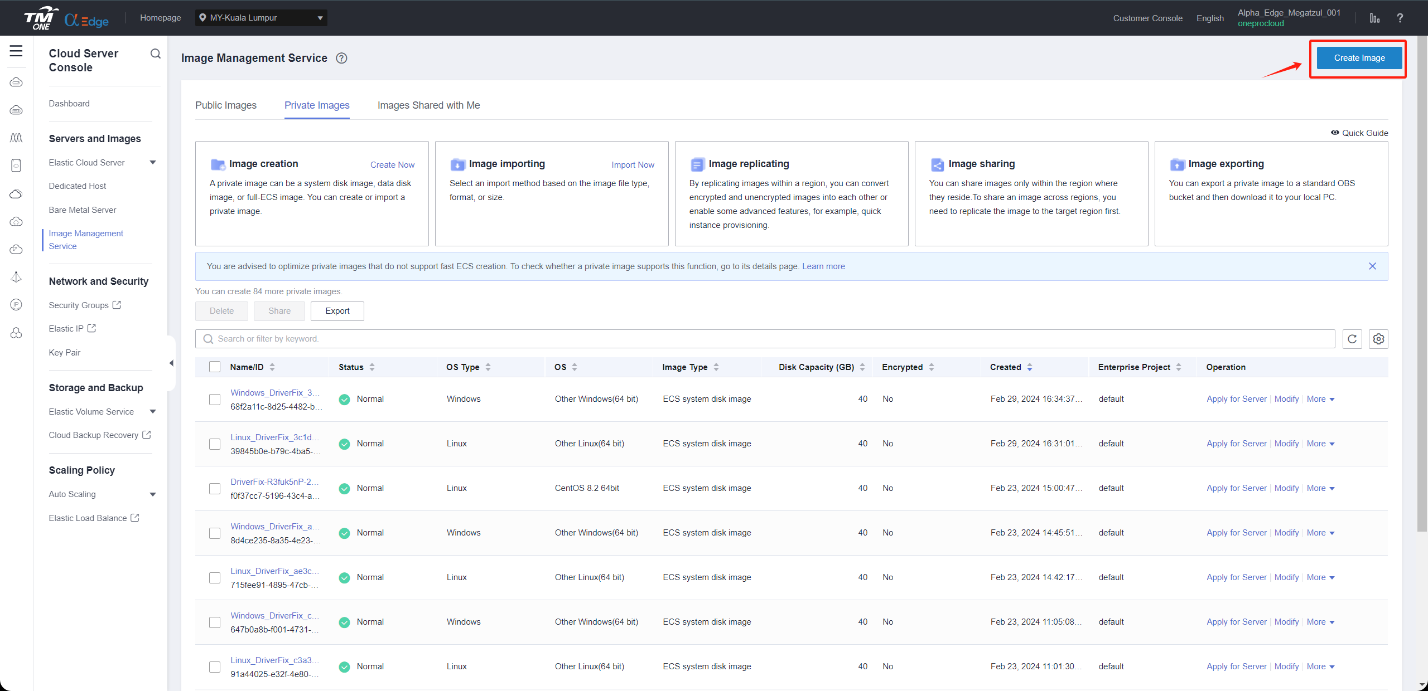Switch to the Public Images tab
The image size is (1428, 691).
pos(226,105)
